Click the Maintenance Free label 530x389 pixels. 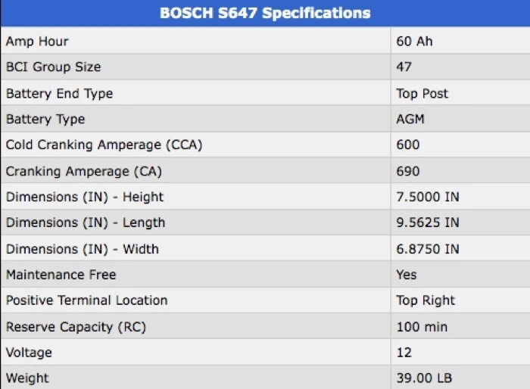click(x=61, y=275)
